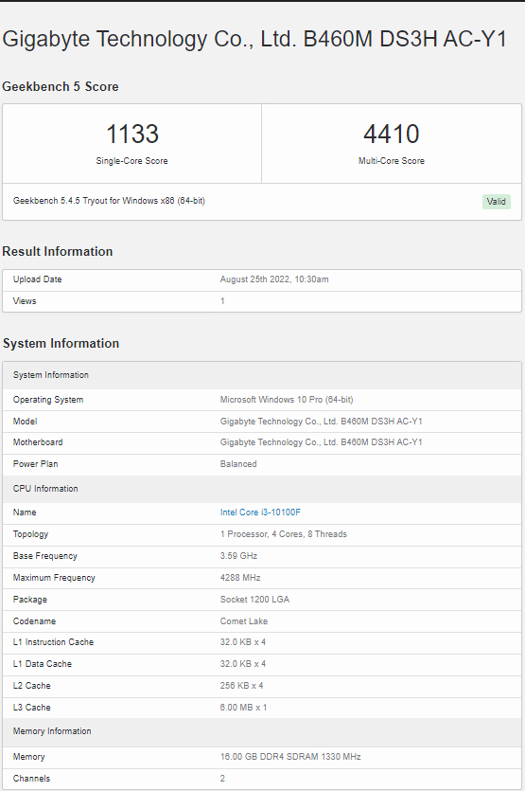Click the Views count value
The width and height of the screenshot is (525, 791).
(x=222, y=300)
